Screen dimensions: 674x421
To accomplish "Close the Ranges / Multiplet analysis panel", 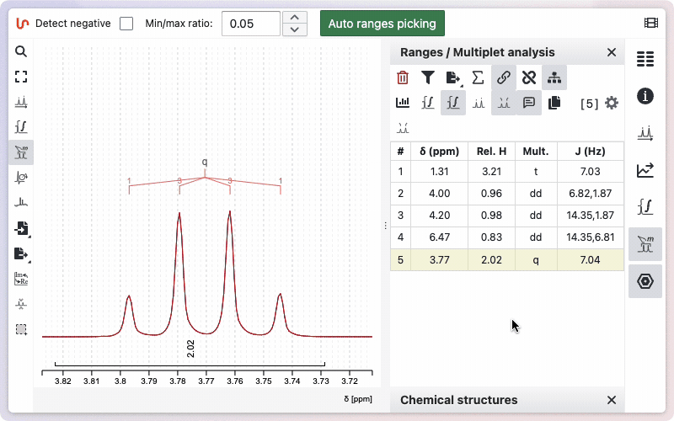I will (x=612, y=52).
